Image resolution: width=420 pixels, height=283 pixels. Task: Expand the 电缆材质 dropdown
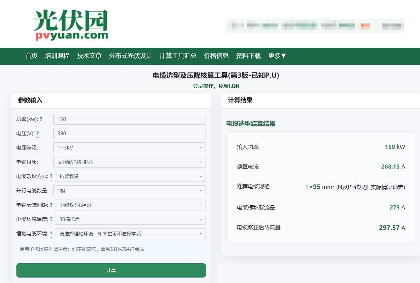[x=129, y=162]
